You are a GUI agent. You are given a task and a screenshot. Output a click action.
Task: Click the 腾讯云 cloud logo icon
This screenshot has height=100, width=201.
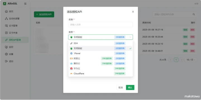pos(71,64)
